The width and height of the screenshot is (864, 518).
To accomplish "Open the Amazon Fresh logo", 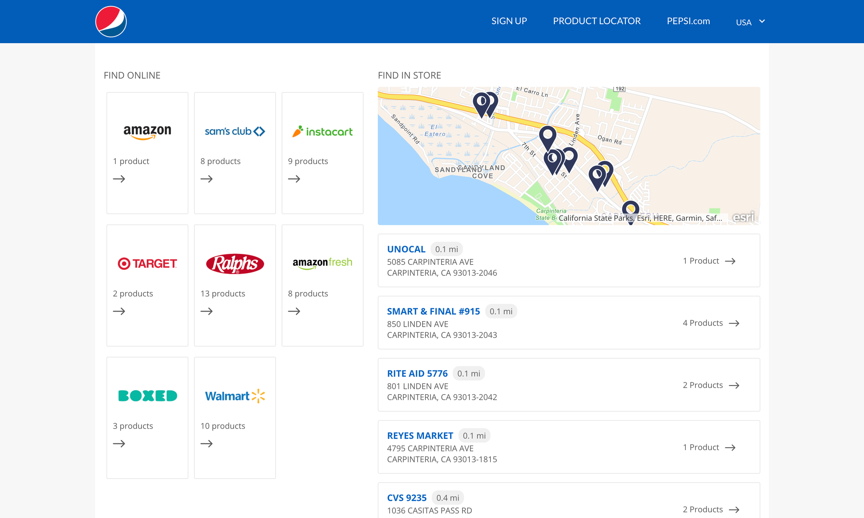I will click(322, 263).
